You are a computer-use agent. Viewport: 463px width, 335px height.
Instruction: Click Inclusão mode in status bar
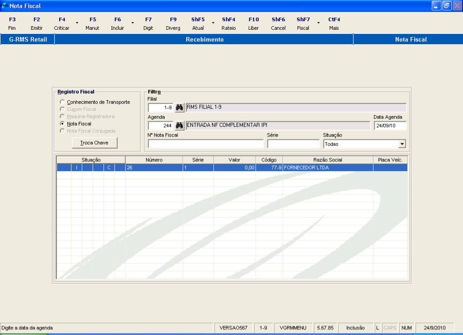[x=355, y=328]
